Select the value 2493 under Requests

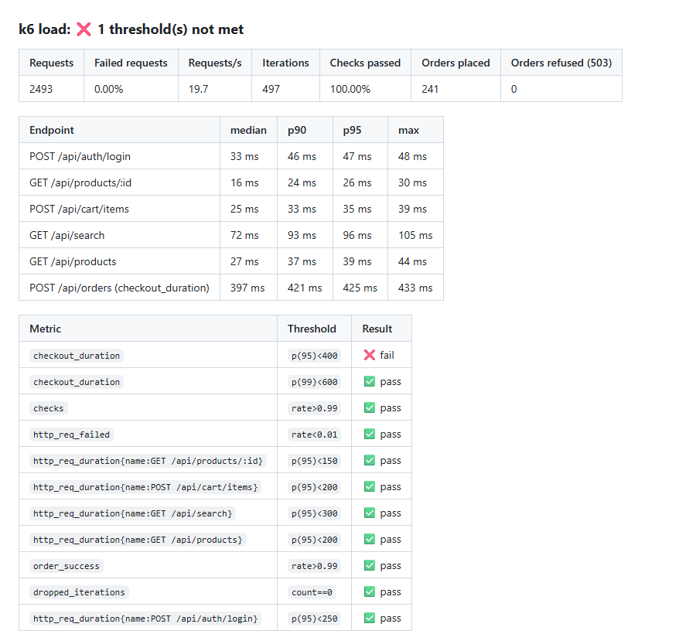41,89
